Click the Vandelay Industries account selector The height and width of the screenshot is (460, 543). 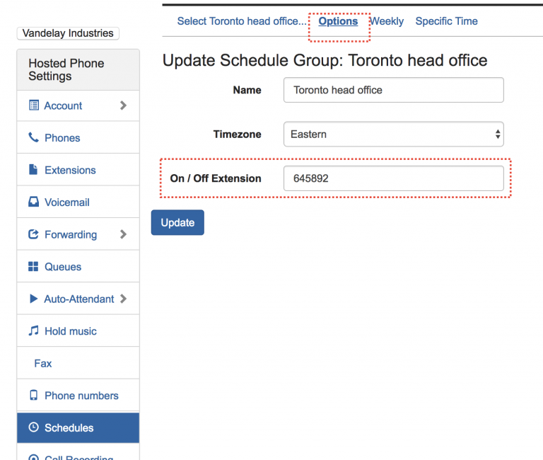pyautogui.click(x=68, y=33)
